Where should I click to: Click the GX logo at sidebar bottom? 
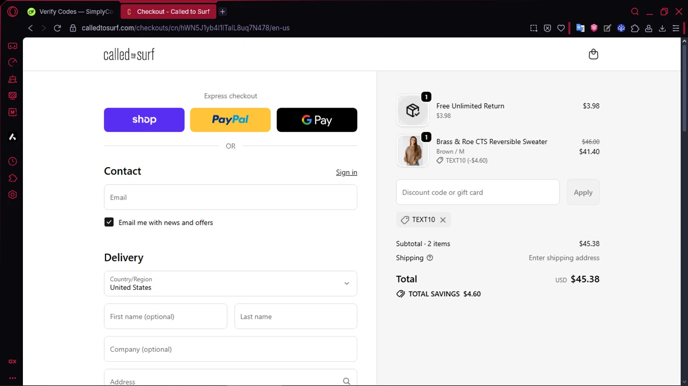[12, 361]
